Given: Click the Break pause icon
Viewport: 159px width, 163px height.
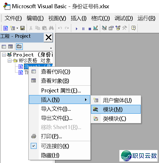Looking at the screenshot, I should point(83,29).
